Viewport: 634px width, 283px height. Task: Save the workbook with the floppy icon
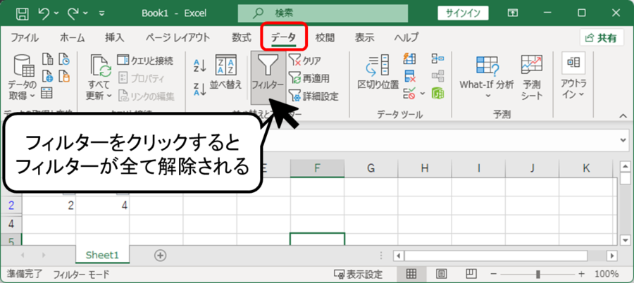[x=22, y=13]
